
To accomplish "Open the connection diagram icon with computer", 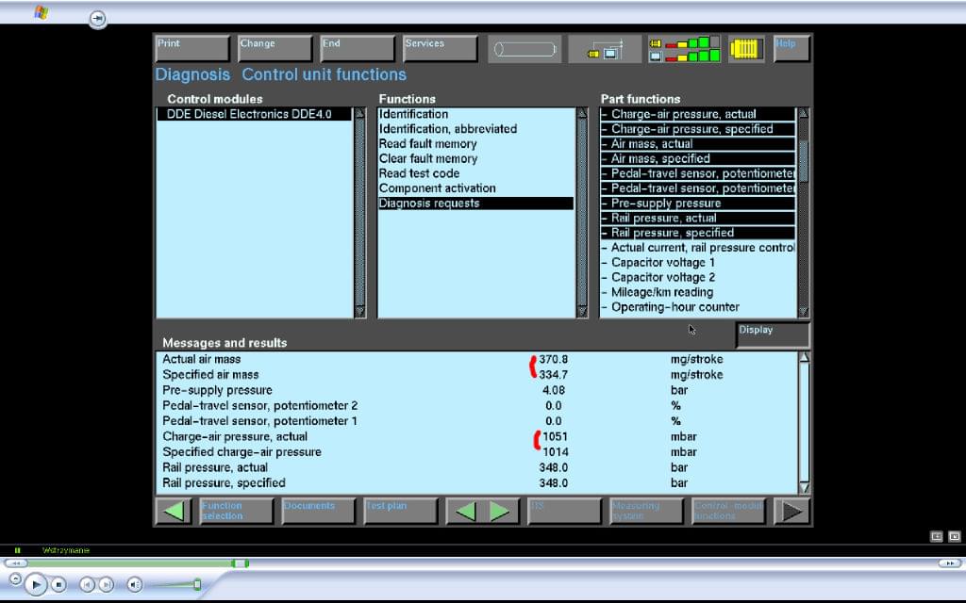I will click(x=605, y=49).
